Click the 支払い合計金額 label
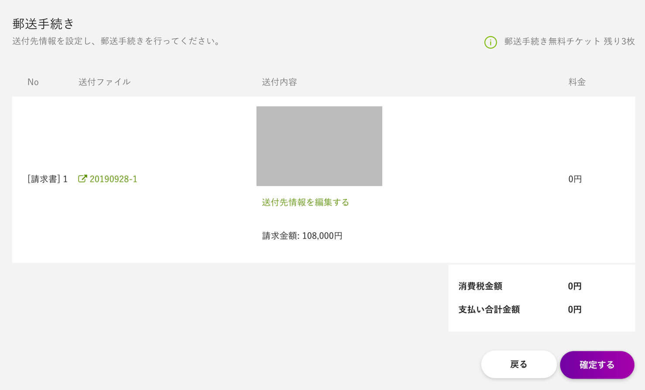 pyautogui.click(x=489, y=309)
